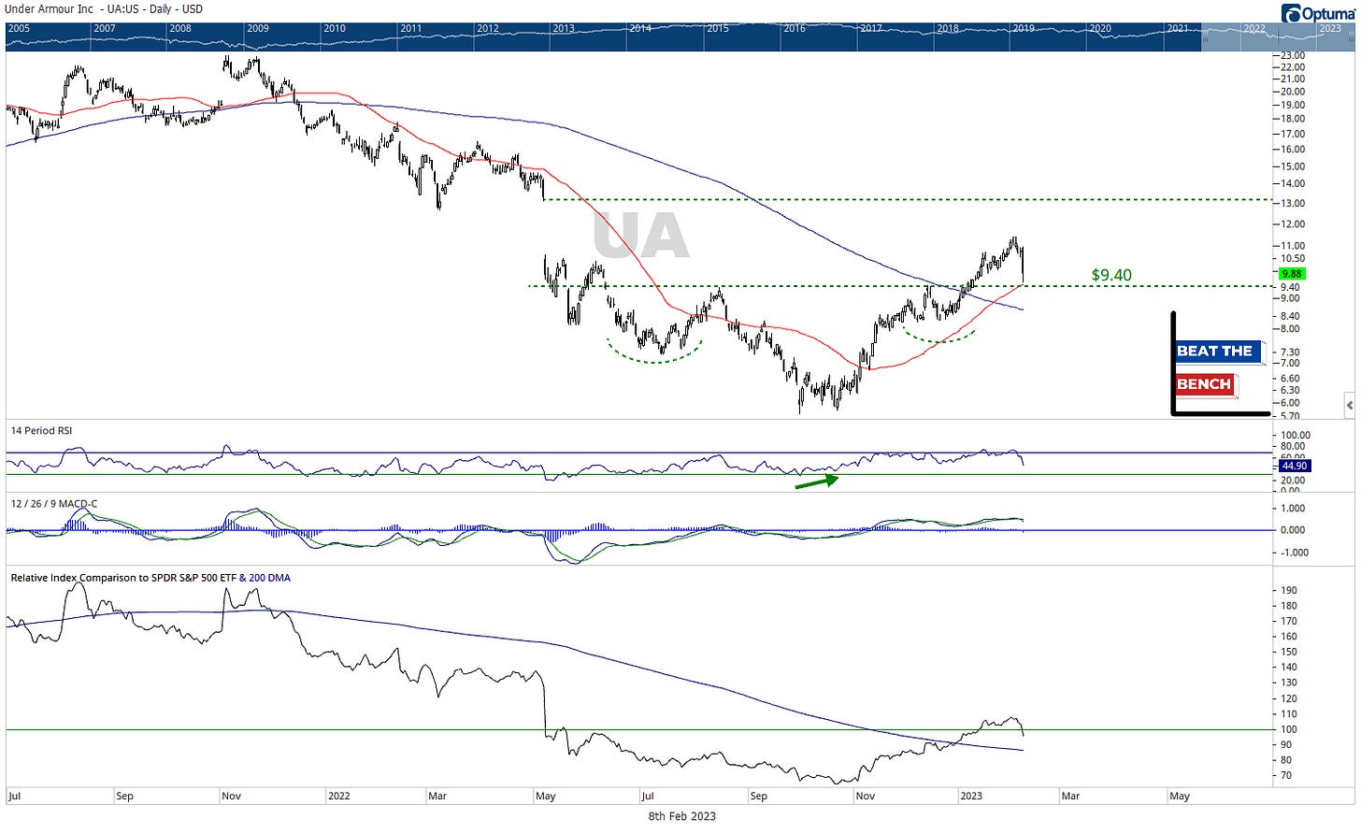Click the -1.000 MACD axis label

point(1294,553)
